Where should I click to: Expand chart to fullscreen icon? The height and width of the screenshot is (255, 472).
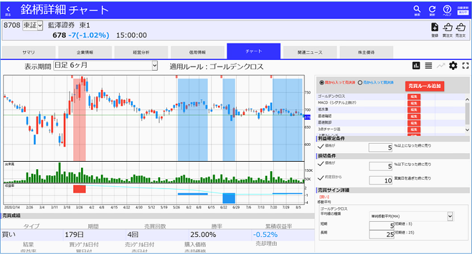pyautogui.click(x=465, y=65)
